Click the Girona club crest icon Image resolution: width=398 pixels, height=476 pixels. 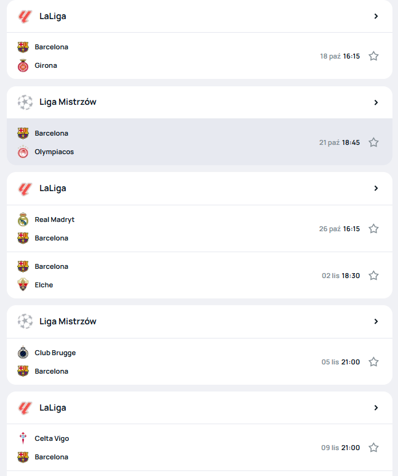[23, 65]
